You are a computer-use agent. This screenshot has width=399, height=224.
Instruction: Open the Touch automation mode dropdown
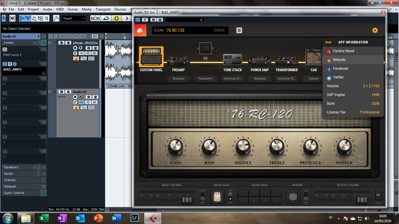[x=74, y=18]
